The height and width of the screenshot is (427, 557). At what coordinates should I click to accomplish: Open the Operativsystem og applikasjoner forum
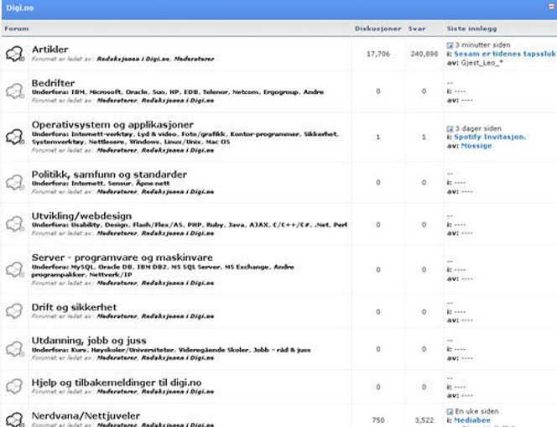pyautogui.click(x=112, y=125)
